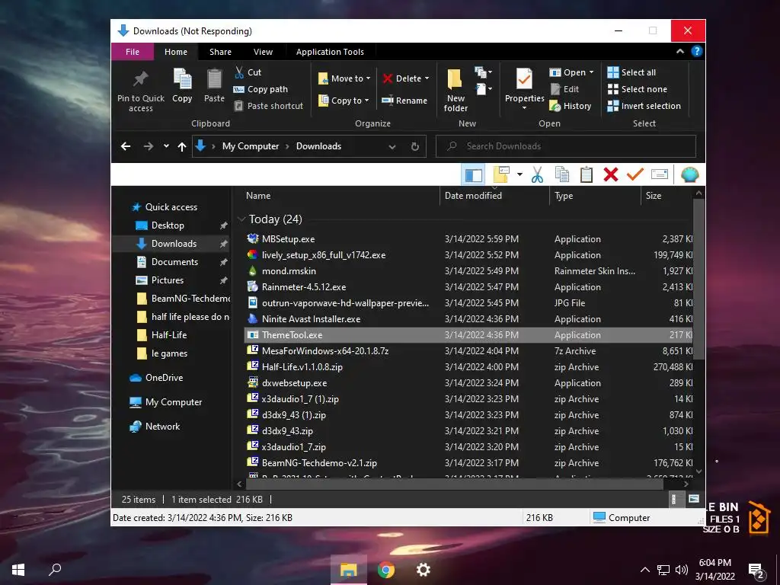Refresh the Downloads folder
The width and height of the screenshot is (780, 585).
pos(415,147)
